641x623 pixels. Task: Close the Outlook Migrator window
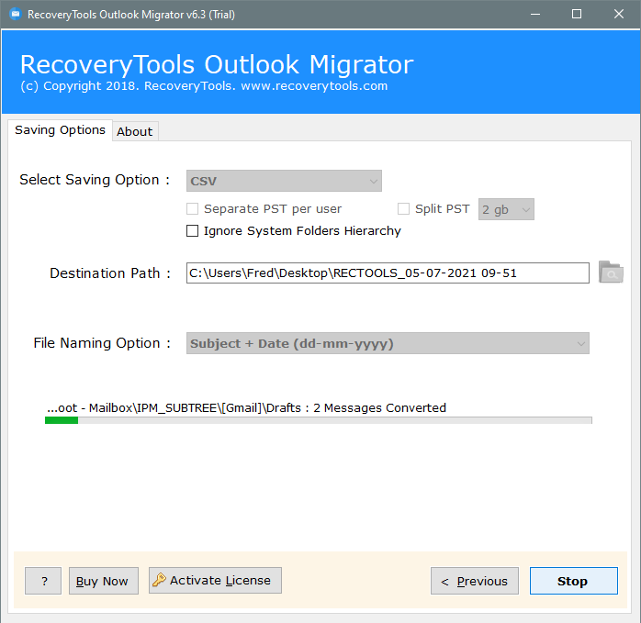(619, 15)
